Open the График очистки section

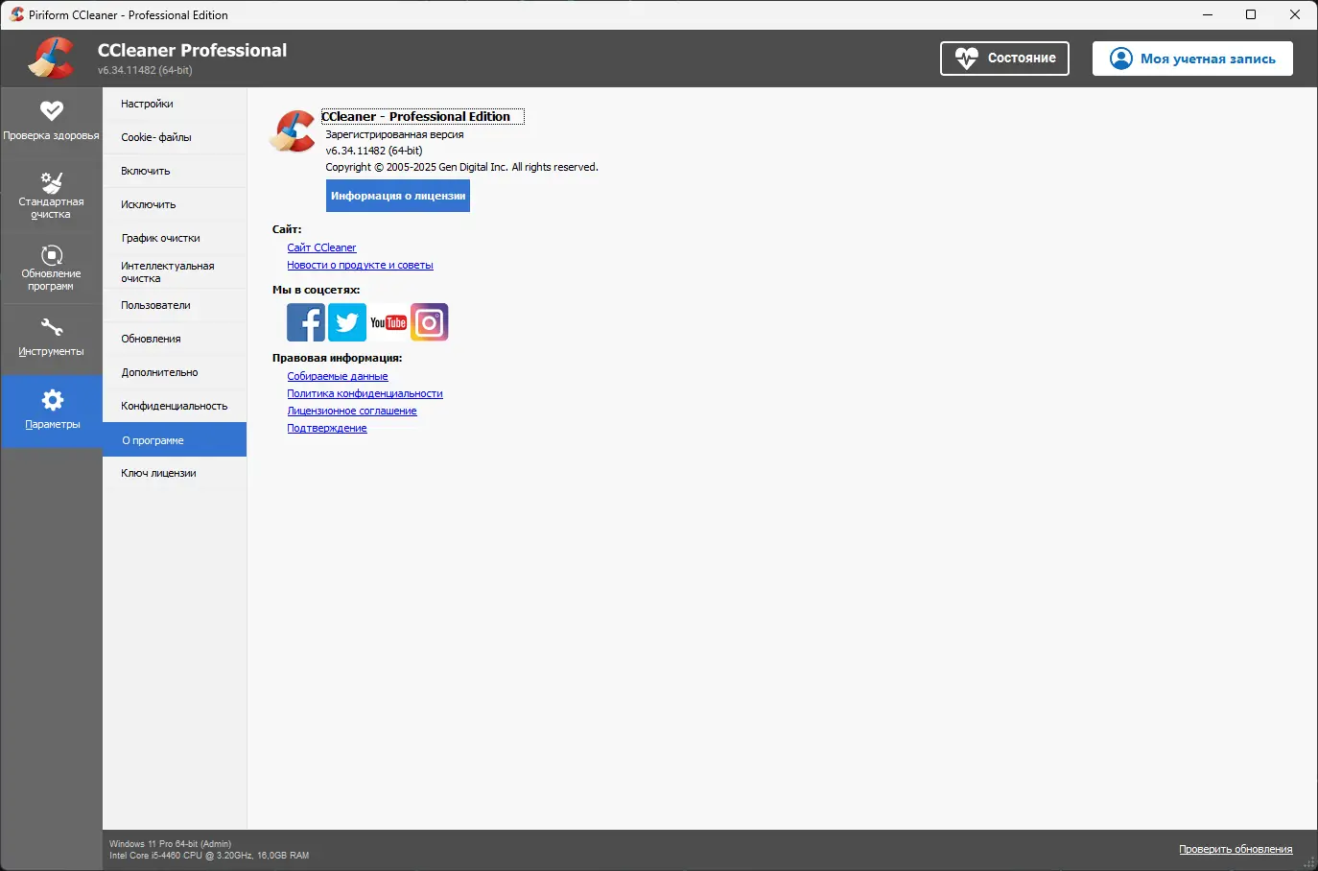tap(175, 238)
